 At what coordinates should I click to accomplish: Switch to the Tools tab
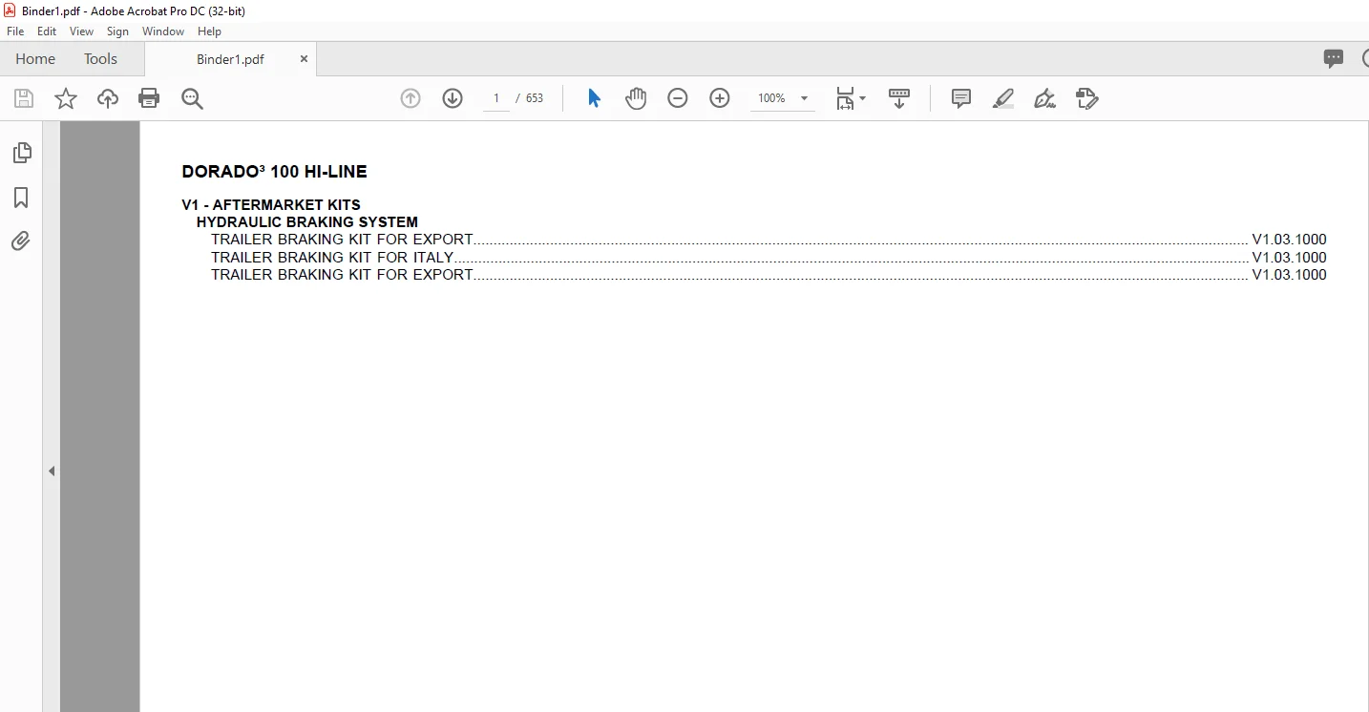click(x=100, y=59)
